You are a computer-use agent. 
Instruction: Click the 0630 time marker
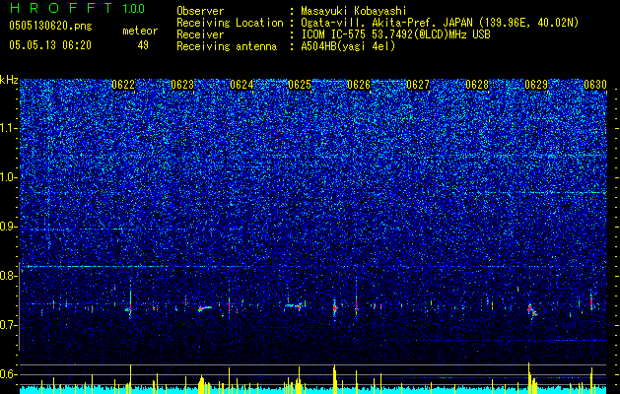(595, 85)
